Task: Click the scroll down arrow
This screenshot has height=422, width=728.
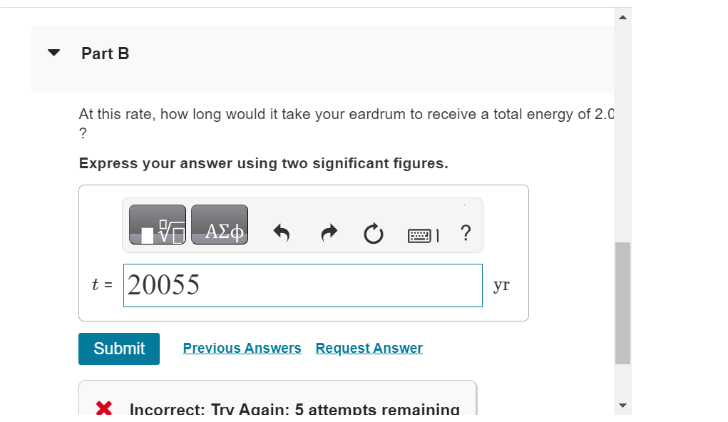Action: [x=622, y=405]
